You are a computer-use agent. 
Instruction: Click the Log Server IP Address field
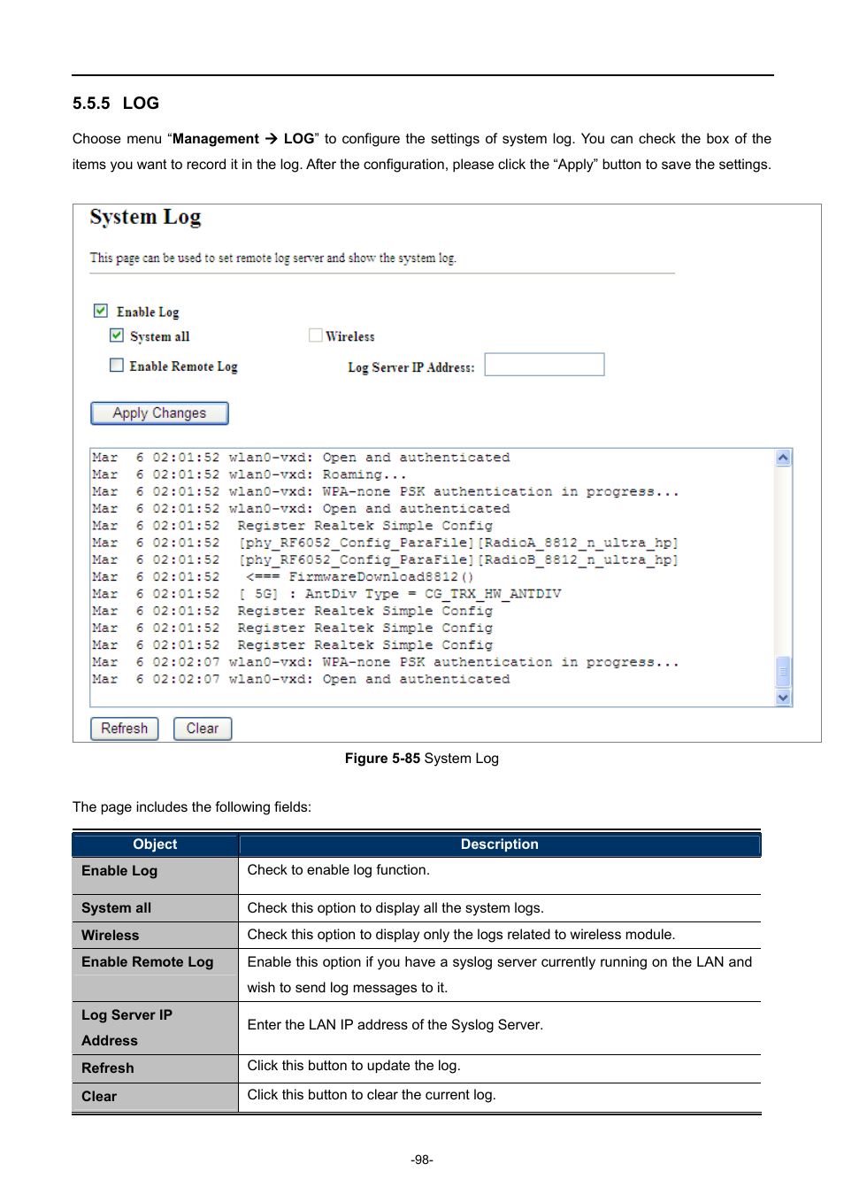pos(544,365)
